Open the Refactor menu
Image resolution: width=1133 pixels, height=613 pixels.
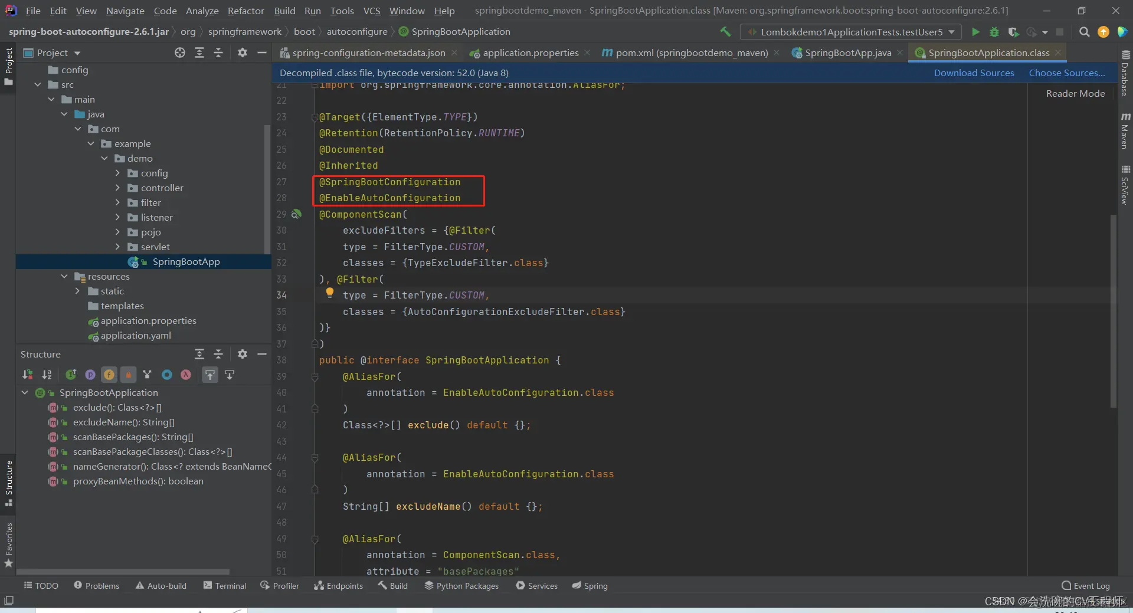click(x=246, y=11)
